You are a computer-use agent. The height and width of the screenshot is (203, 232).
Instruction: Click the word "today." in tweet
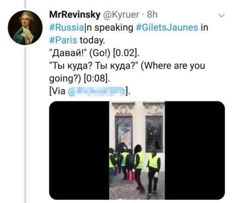[92, 40]
